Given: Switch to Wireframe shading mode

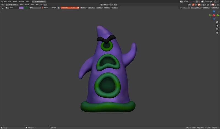Looking at the screenshot, I should click(x=211, y=5).
